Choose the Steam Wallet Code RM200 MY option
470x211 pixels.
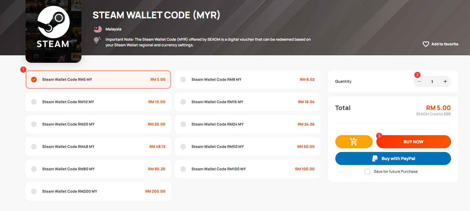[x=98, y=191]
